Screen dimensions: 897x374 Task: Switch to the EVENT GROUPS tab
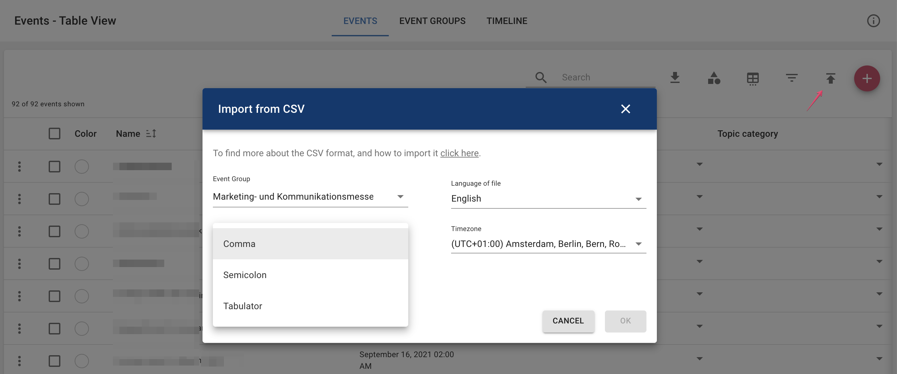point(432,21)
